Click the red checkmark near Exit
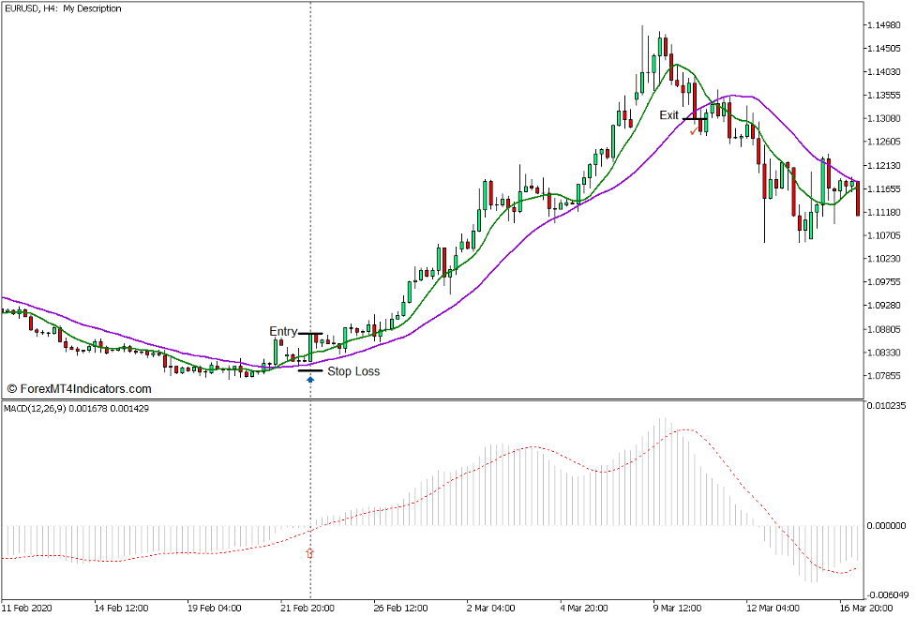This screenshot has width=916, height=617. (x=694, y=132)
